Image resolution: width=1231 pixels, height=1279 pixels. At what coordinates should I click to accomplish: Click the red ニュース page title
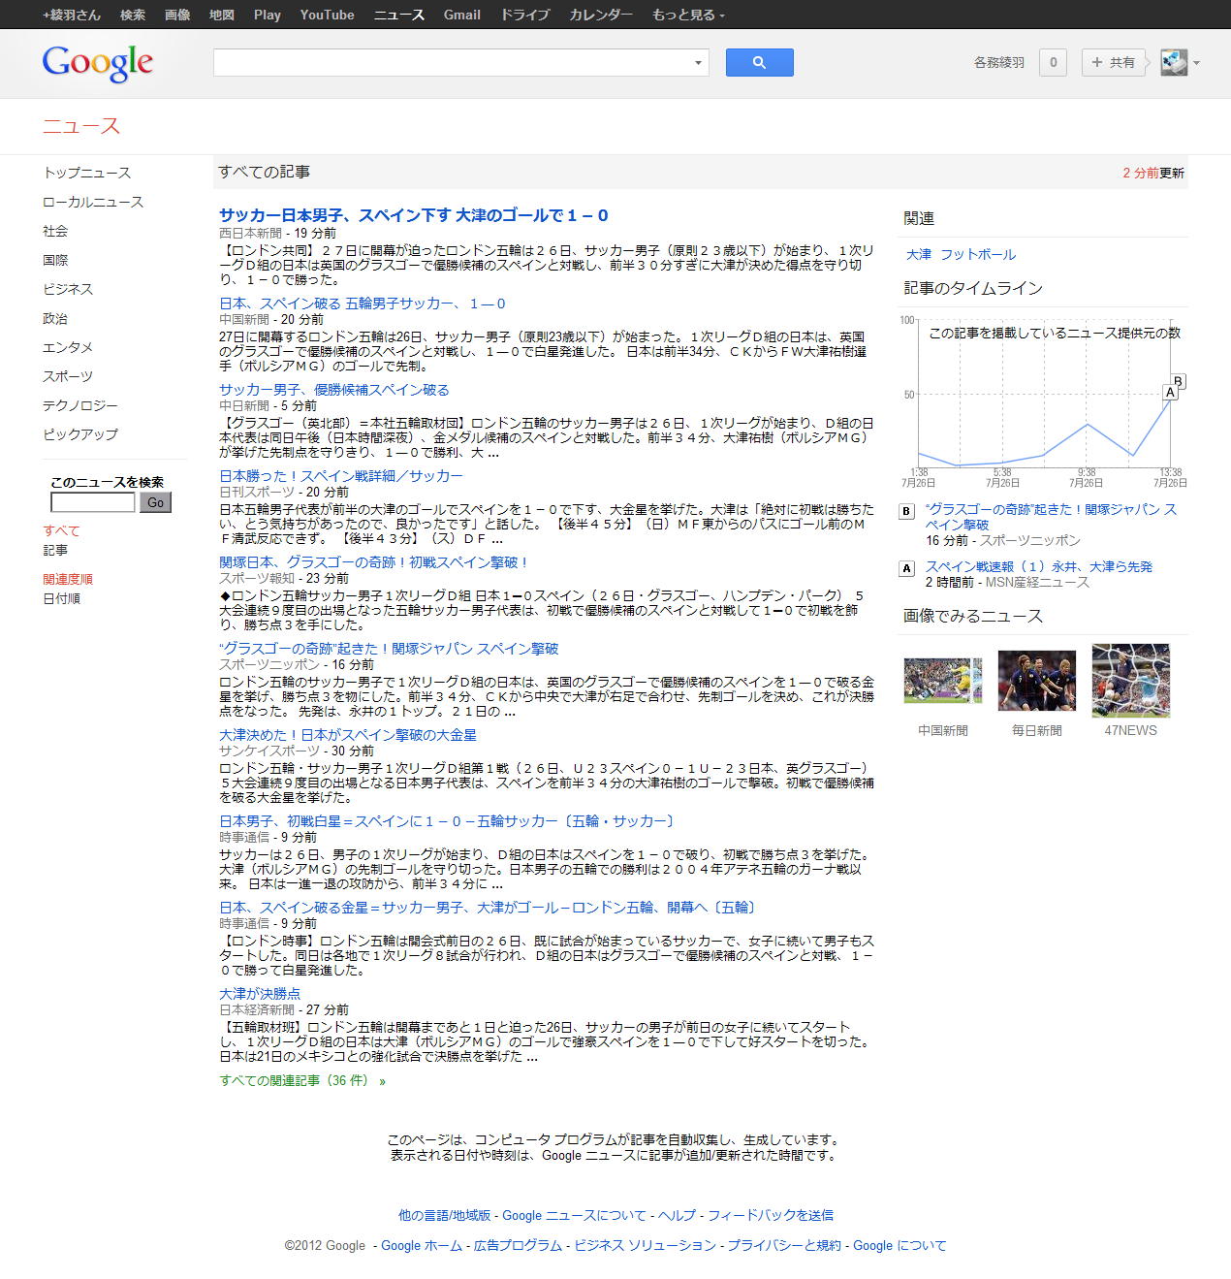click(x=81, y=126)
